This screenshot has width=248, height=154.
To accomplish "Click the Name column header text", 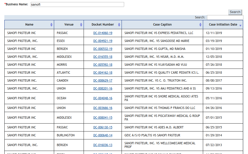I will click(x=29, y=25).
